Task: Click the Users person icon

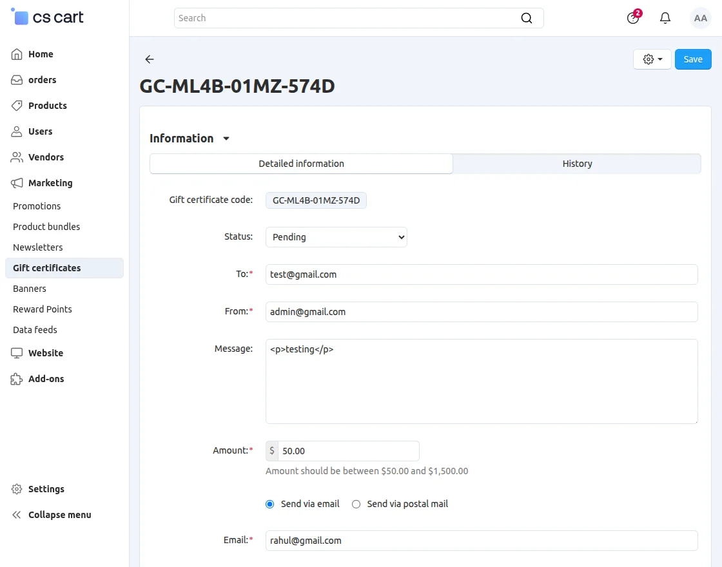Action: tap(17, 131)
